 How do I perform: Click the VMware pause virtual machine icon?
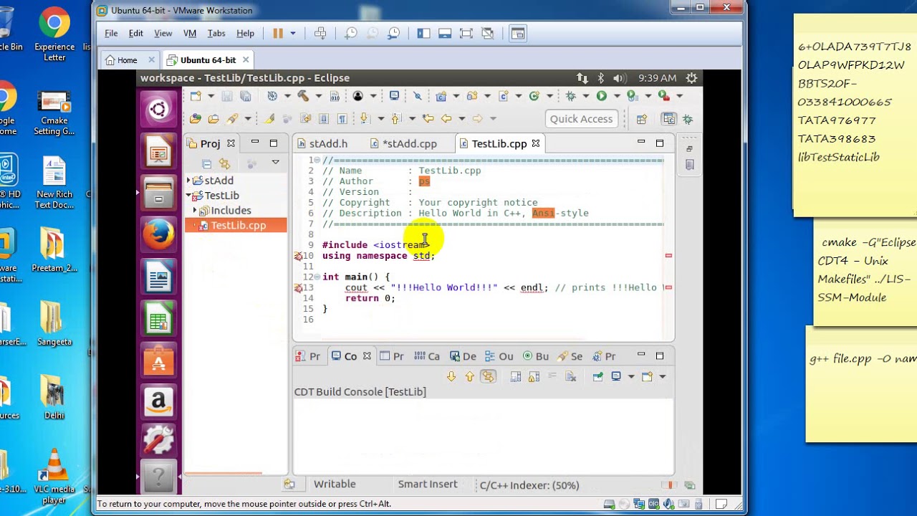point(278,33)
